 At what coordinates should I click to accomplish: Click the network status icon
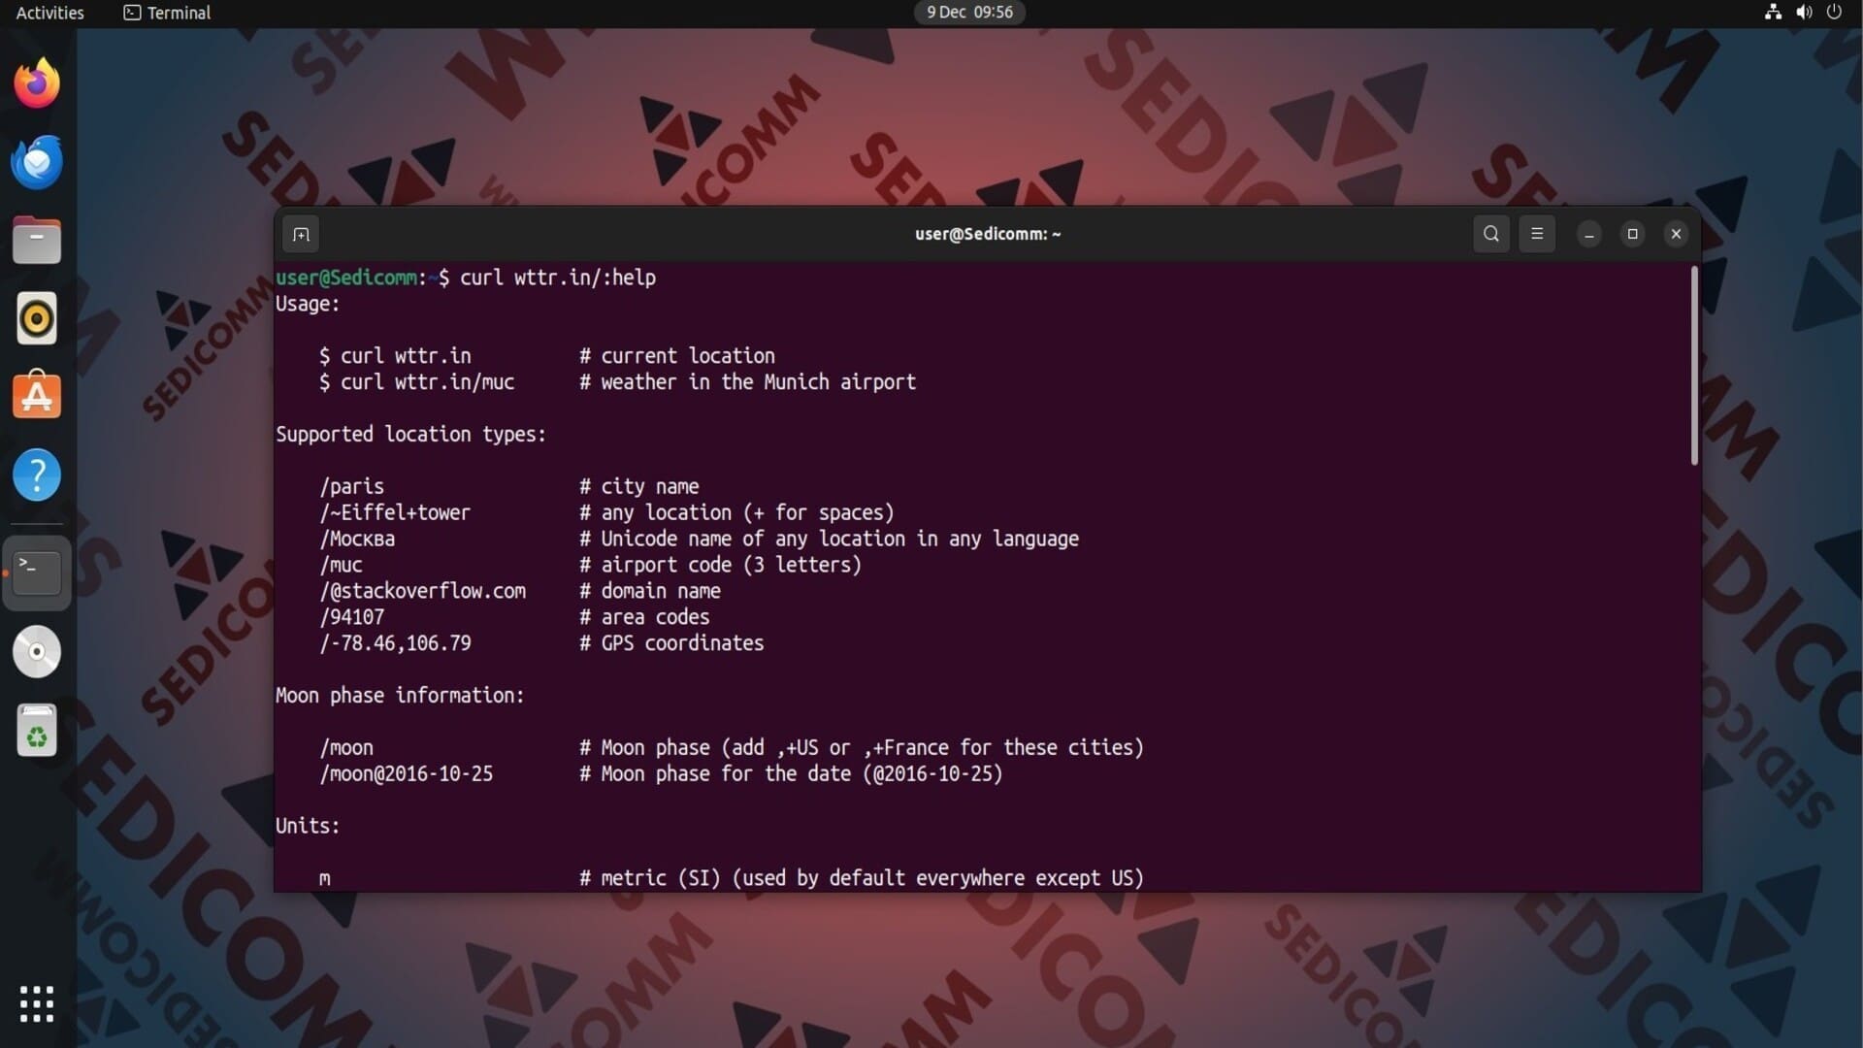pos(1773,12)
